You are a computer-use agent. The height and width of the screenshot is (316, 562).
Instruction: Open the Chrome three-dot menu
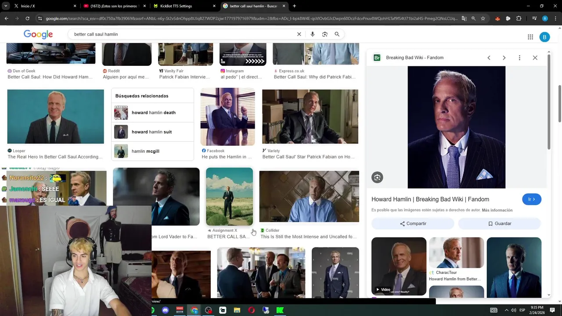coord(555,18)
